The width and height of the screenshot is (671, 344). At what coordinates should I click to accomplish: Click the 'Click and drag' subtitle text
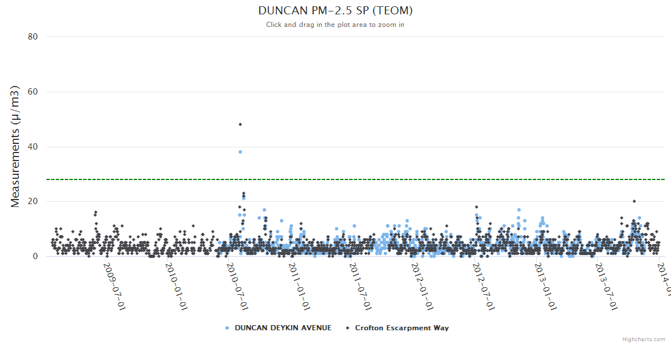coord(335,25)
